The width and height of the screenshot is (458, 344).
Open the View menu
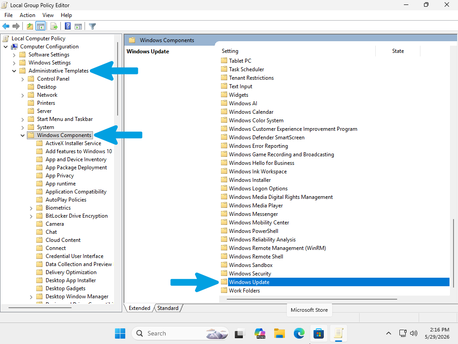tap(48, 15)
